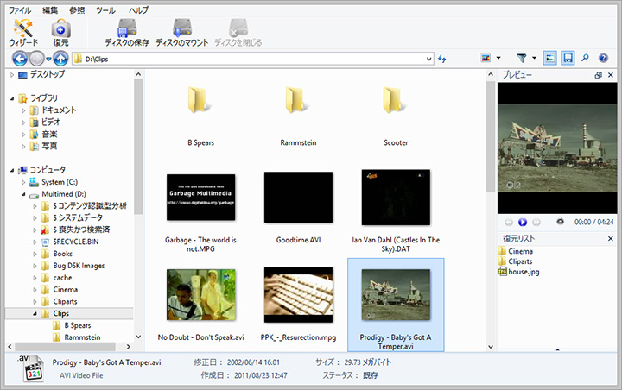This screenshot has width=622, height=390.
Task: Open the 編集 menu
Action: click(x=50, y=10)
